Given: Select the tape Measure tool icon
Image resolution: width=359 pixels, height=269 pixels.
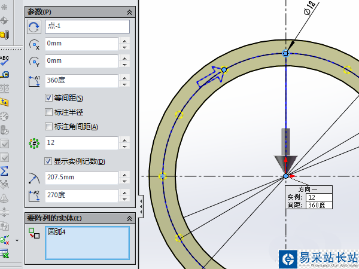Looking at the screenshot, I should click(x=4, y=75).
